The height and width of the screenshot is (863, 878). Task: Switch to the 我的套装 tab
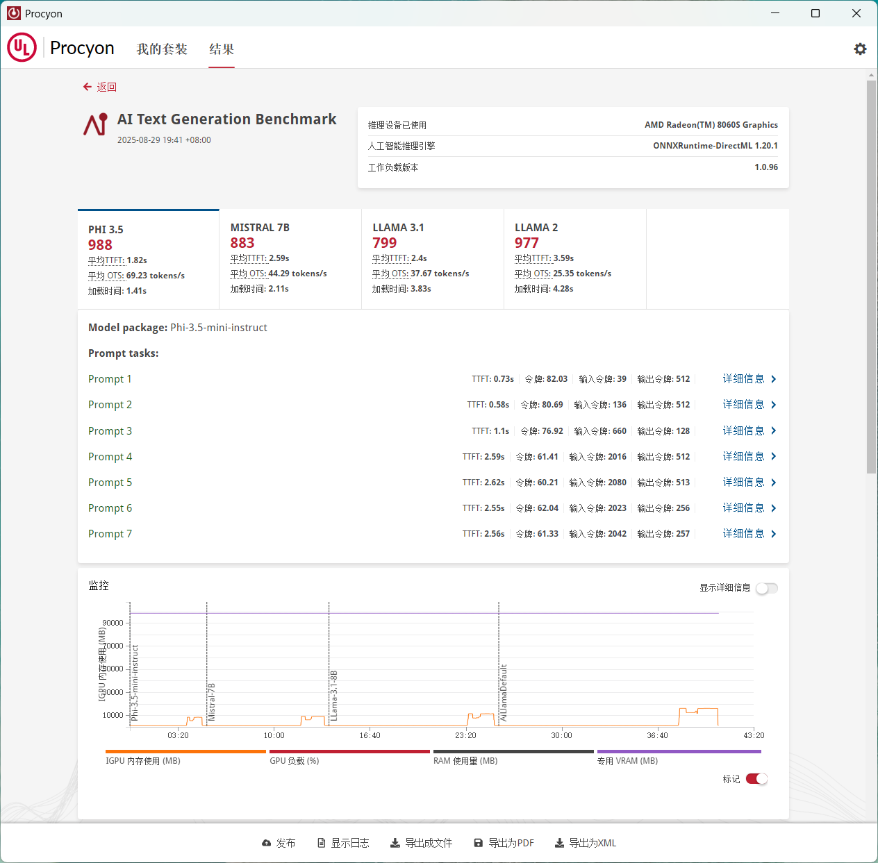[x=162, y=49]
